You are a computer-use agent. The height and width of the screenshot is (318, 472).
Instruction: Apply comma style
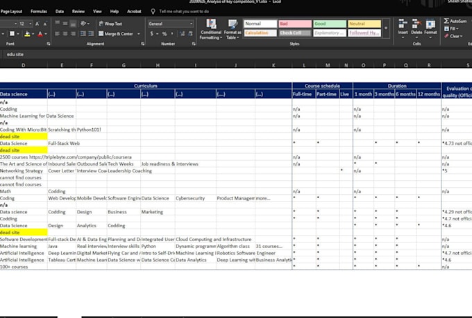(x=172, y=34)
